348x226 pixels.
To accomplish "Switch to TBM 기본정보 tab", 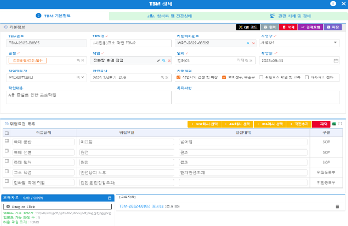I will point(54,16).
